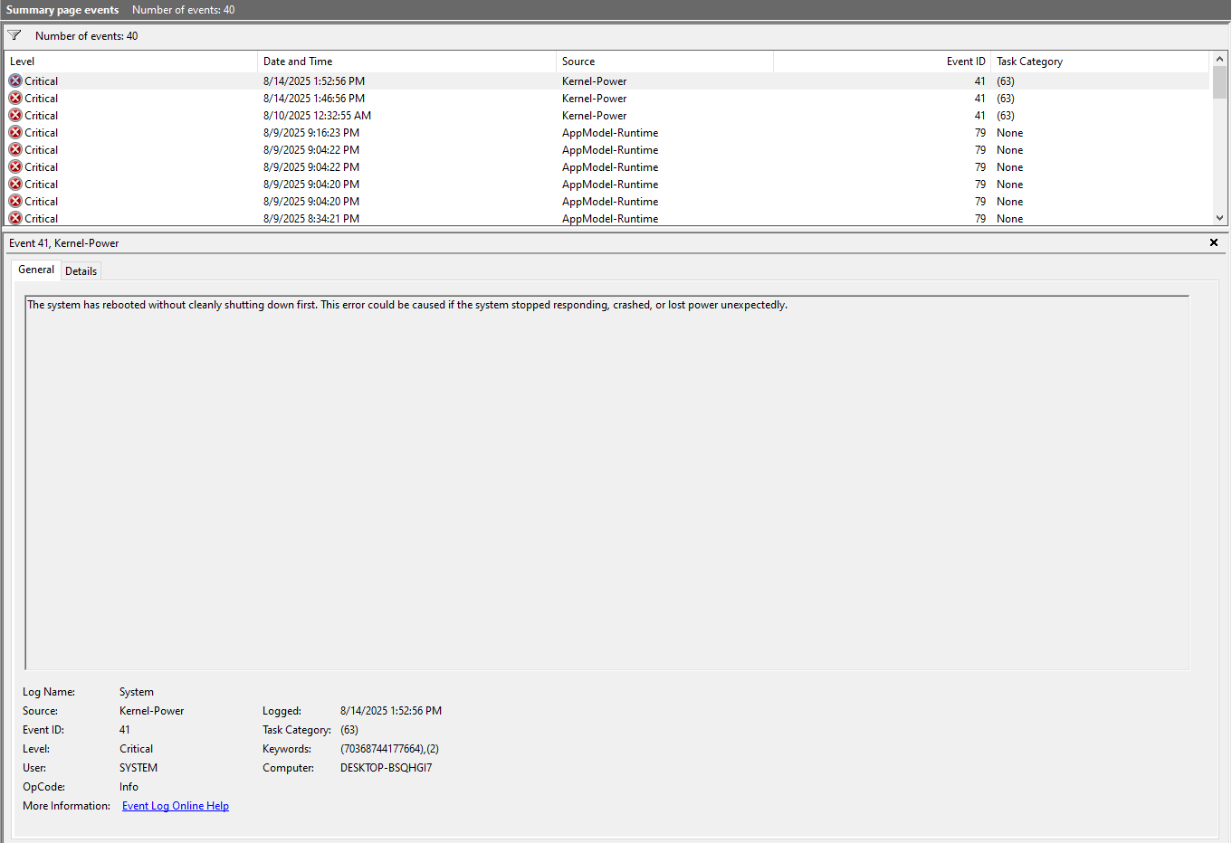Click the Critical icon beside the 8/10/2025 event
The image size is (1232, 843).
pos(14,115)
